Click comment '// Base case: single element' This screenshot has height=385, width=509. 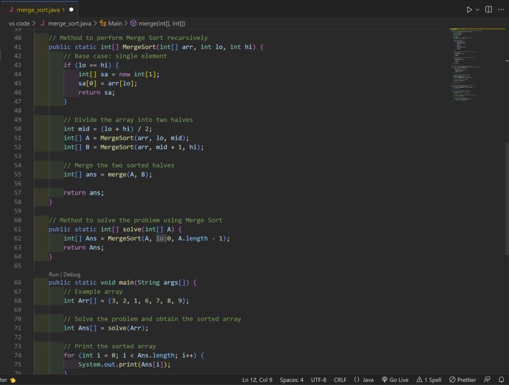point(115,56)
